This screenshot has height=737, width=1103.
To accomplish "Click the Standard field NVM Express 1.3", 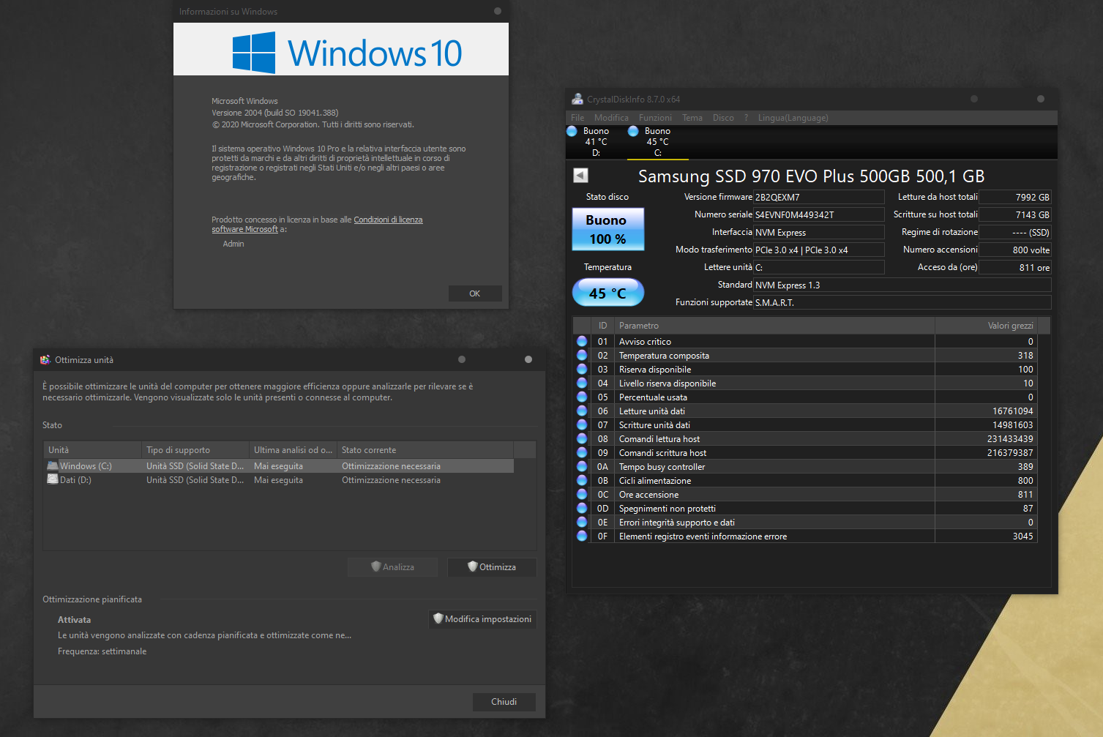I will click(902, 285).
